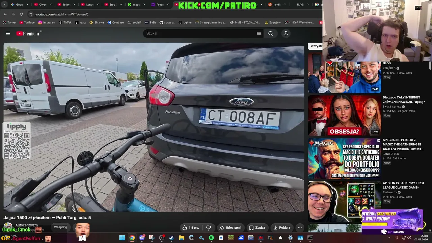Click the YouTube search magnifier button
The width and height of the screenshot is (432, 243).
point(271,33)
